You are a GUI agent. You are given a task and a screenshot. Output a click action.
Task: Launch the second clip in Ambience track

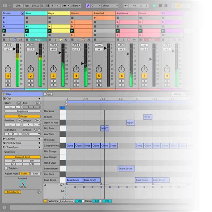[x=118, y=22]
